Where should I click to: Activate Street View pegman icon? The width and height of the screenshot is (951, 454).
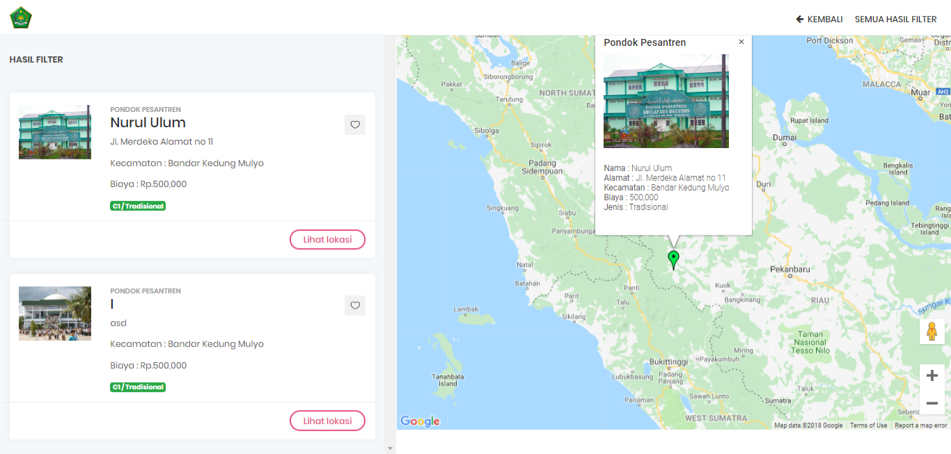tap(932, 332)
